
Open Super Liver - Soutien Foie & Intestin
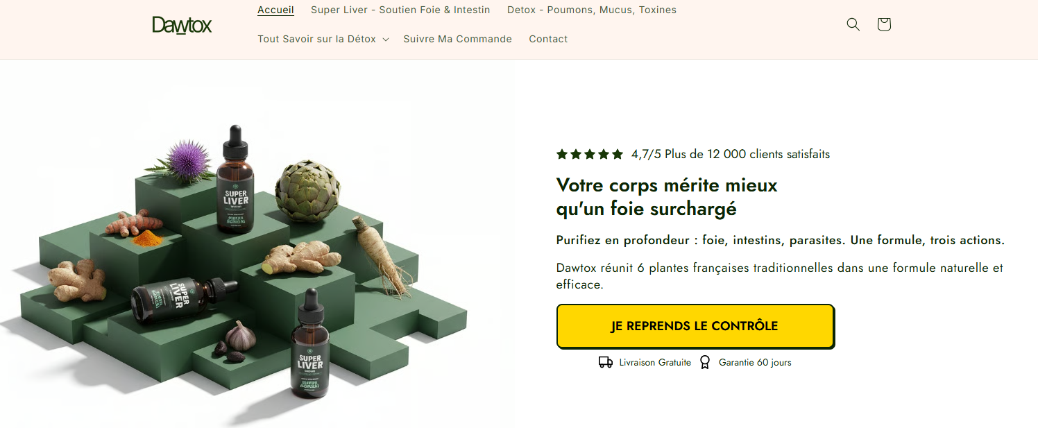click(400, 10)
